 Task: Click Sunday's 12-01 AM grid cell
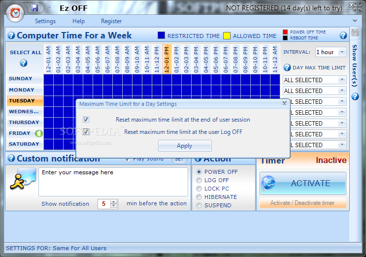pos(49,80)
